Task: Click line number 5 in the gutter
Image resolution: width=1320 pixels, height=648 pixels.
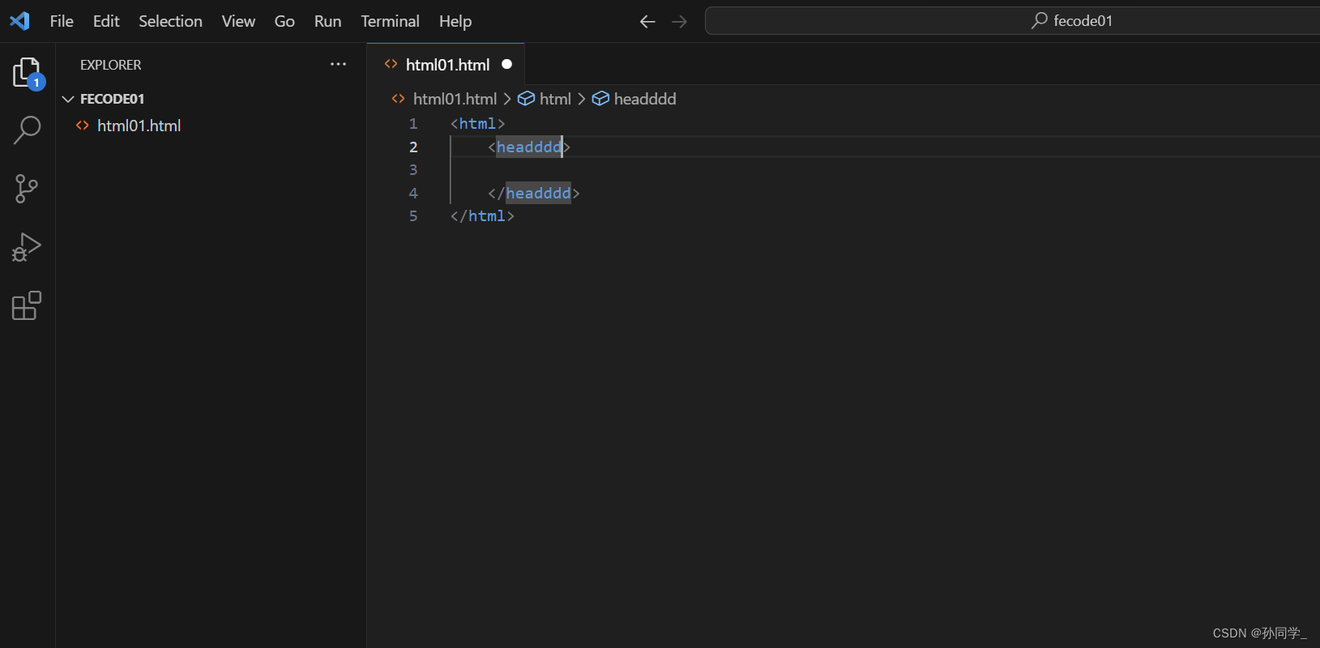Action: tap(413, 216)
